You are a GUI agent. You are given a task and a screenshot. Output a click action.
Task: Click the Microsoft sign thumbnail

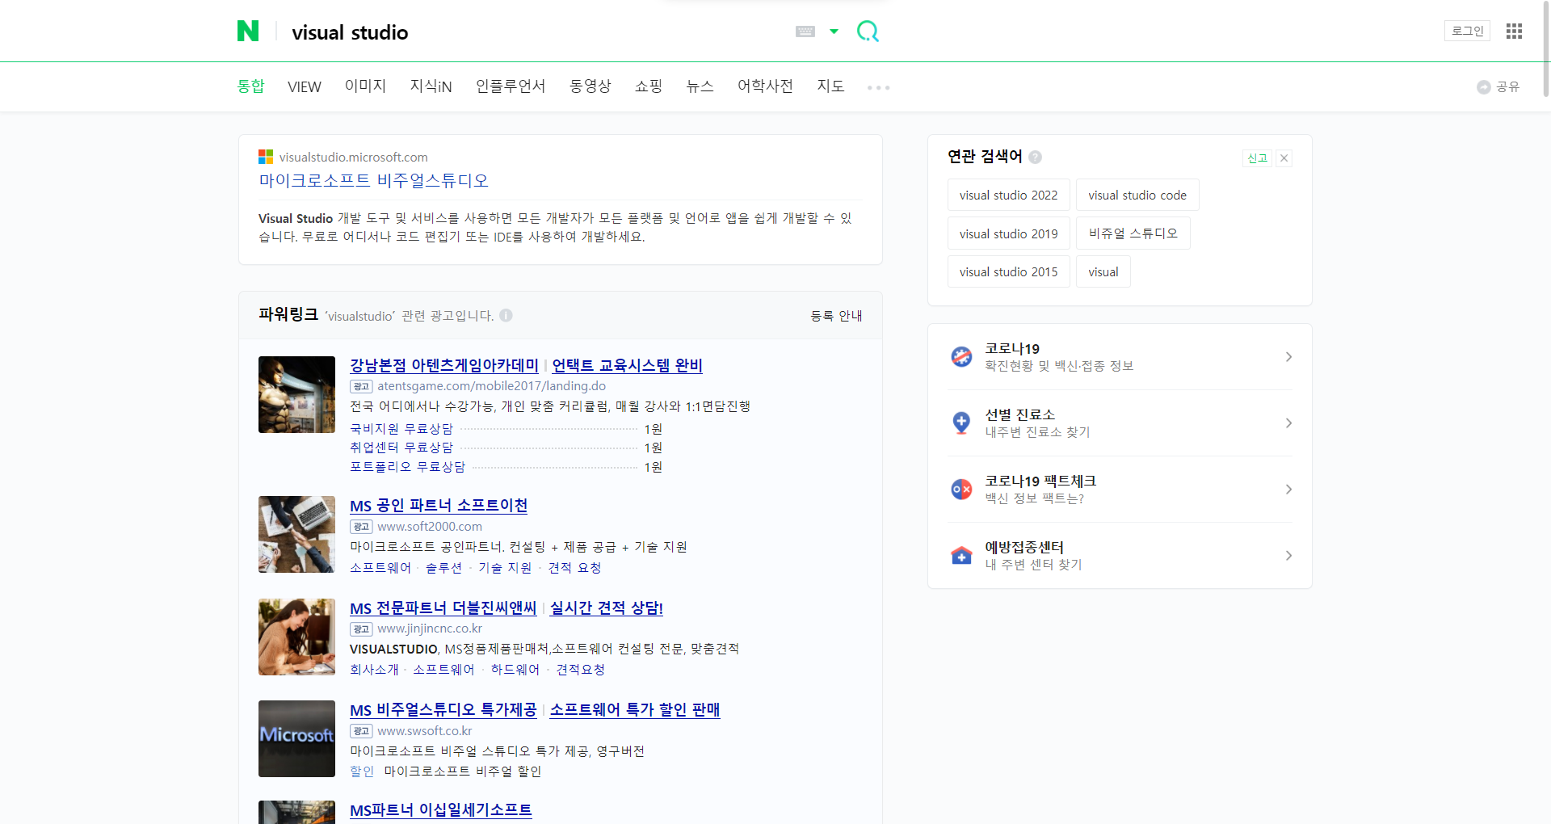296,738
